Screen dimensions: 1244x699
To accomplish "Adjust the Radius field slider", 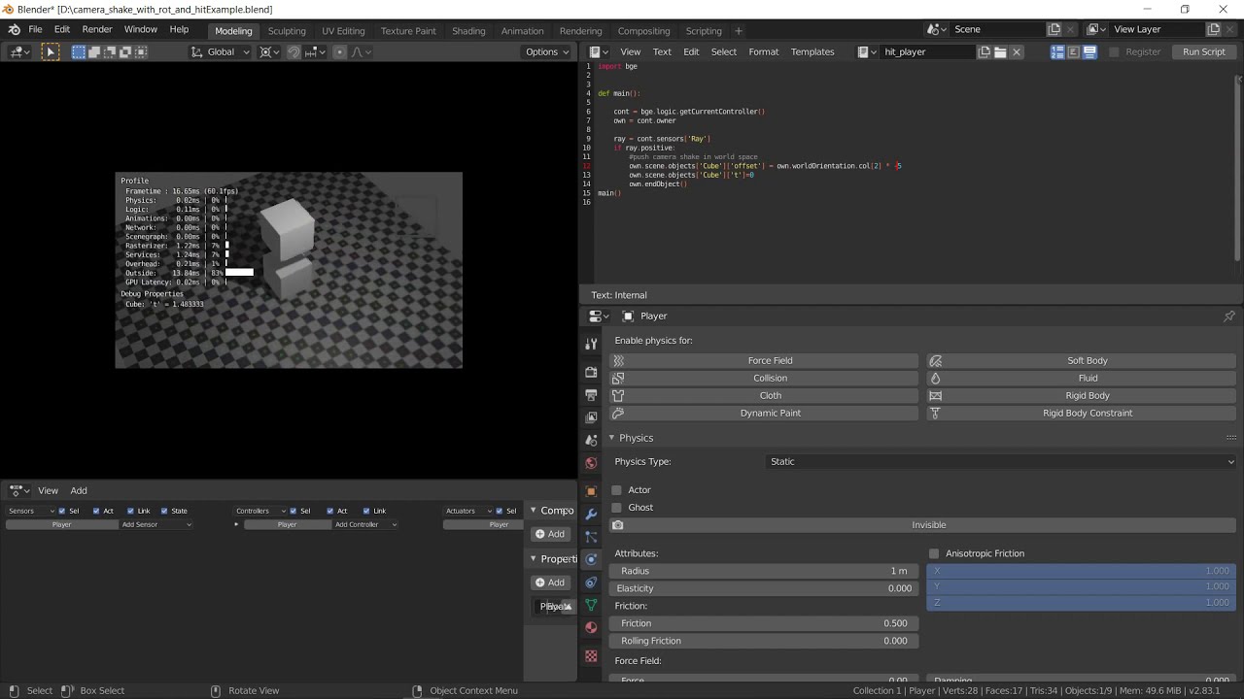I will click(764, 571).
